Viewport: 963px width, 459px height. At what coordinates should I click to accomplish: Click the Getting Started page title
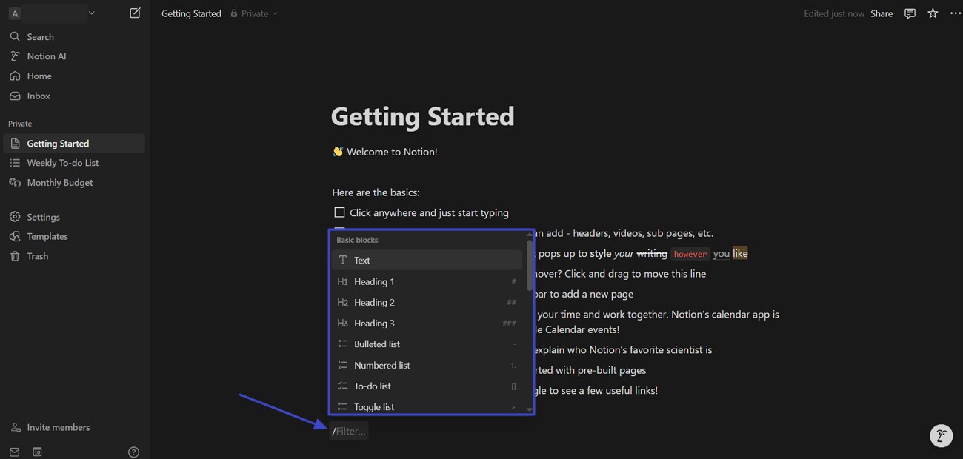pyautogui.click(x=422, y=116)
